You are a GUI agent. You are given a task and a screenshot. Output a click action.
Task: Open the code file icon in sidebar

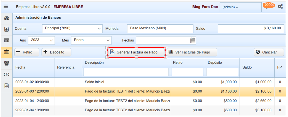(6, 86)
